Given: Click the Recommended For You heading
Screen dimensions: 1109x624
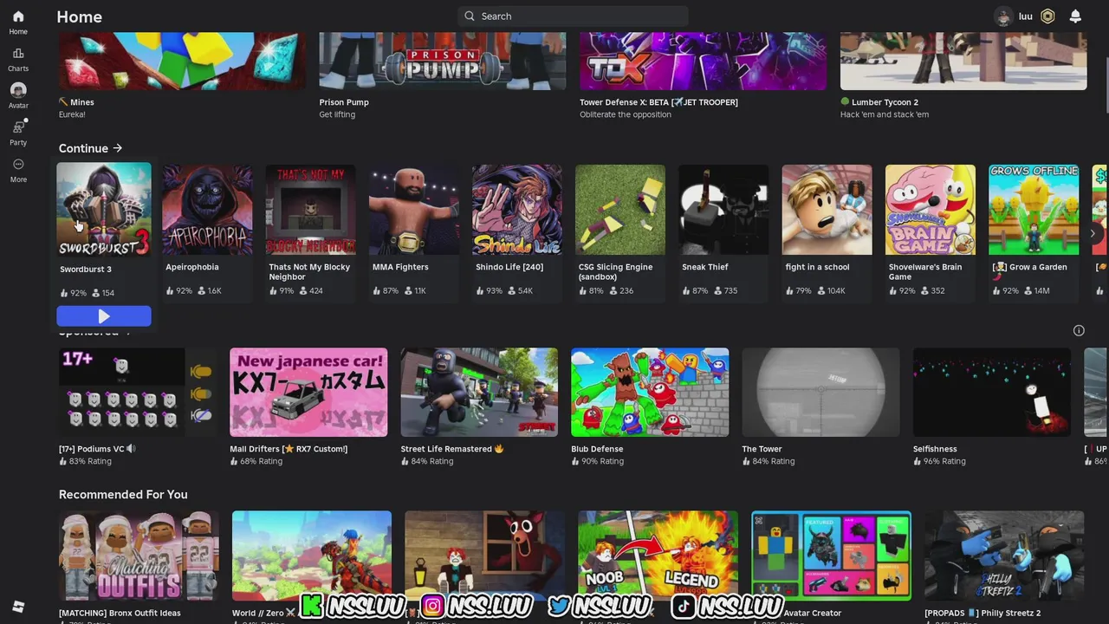Looking at the screenshot, I should coord(123,494).
